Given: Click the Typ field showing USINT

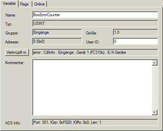Looking at the screenshot, I should [x=95, y=23].
